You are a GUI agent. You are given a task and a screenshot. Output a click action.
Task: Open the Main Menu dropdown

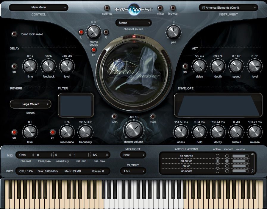(x=38, y=7)
